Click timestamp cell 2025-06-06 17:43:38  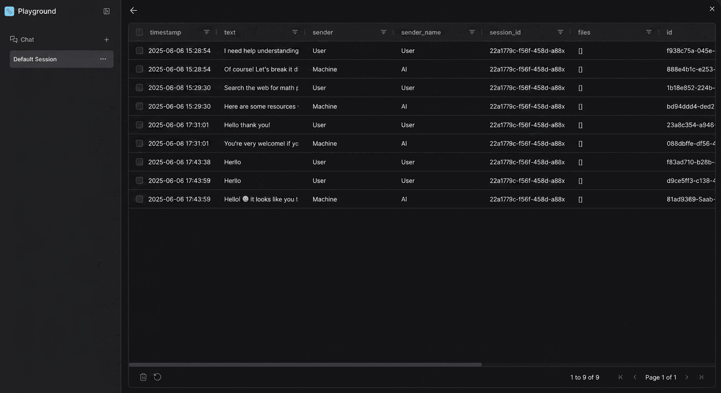(179, 162)
